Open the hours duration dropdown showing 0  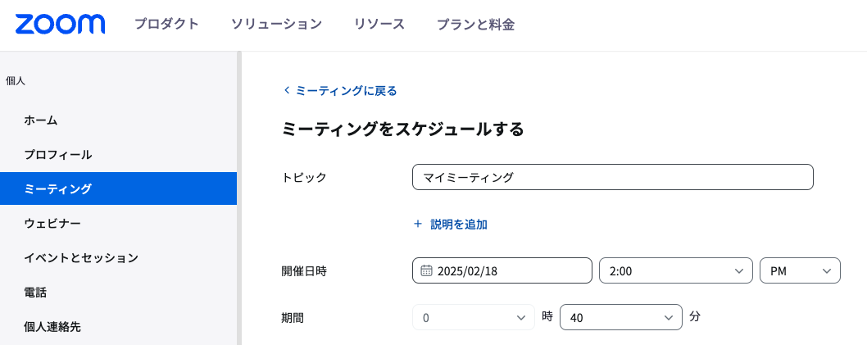(x=473, y=317)
